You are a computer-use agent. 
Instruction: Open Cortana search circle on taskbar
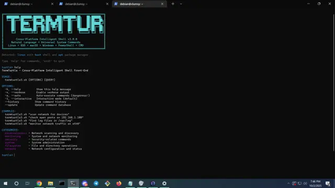(x=16, y=183)
